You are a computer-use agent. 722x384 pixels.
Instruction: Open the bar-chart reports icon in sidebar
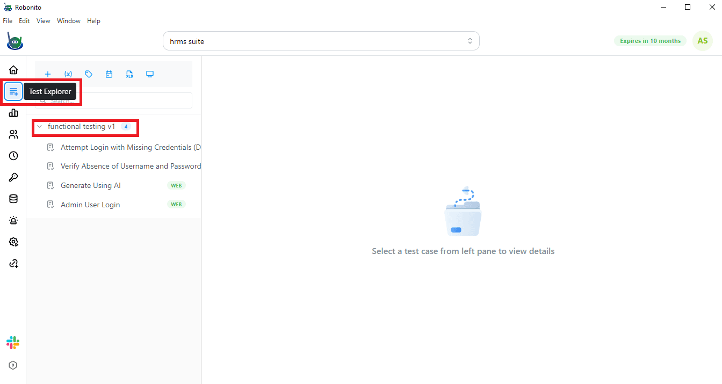13,113
